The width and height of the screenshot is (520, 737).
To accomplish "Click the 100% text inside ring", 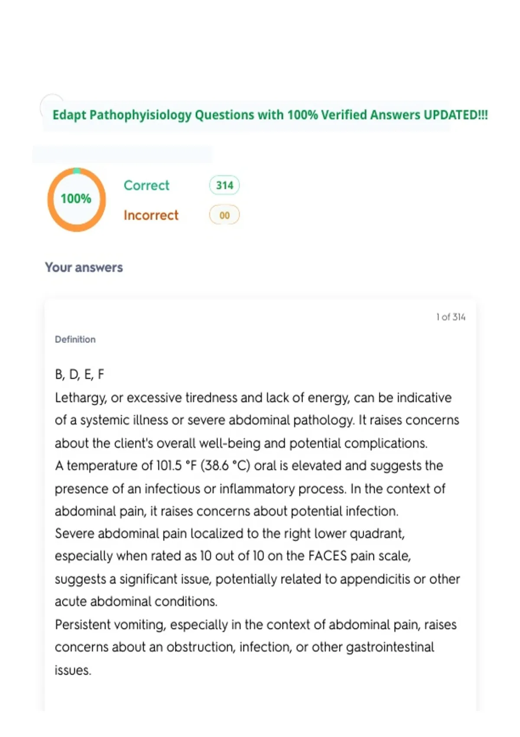I will click(x=76, y=199).
